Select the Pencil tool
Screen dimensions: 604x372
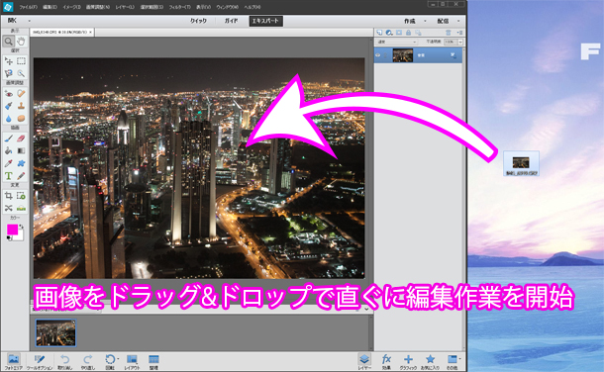[21, 176]
